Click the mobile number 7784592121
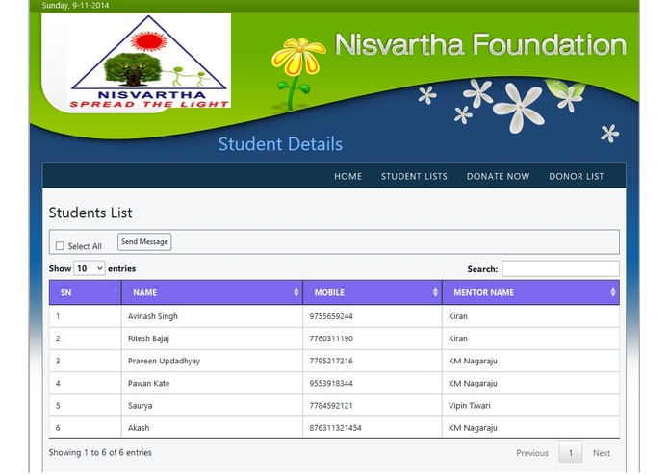 click(x=331, y=405)
